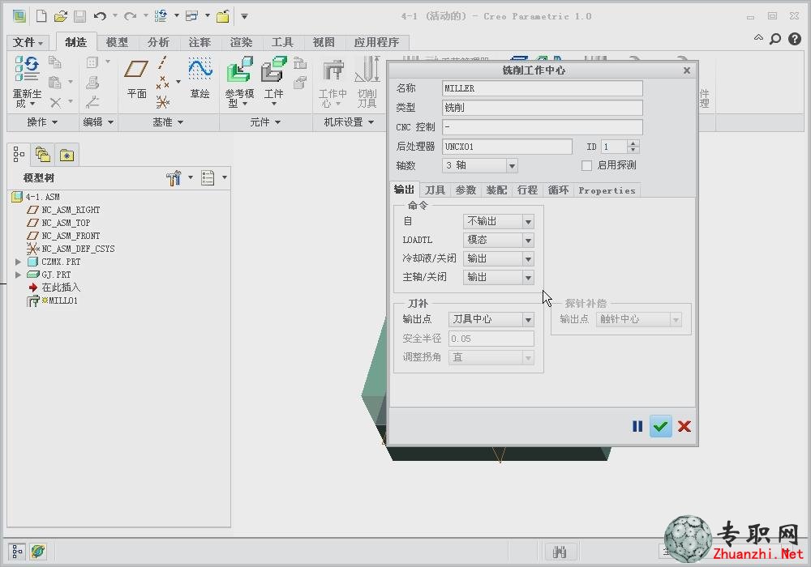The width and height of the screenshot is (811, 567).
Task: Open model tree settings hammer icon
Action: (x=174, y=177)
